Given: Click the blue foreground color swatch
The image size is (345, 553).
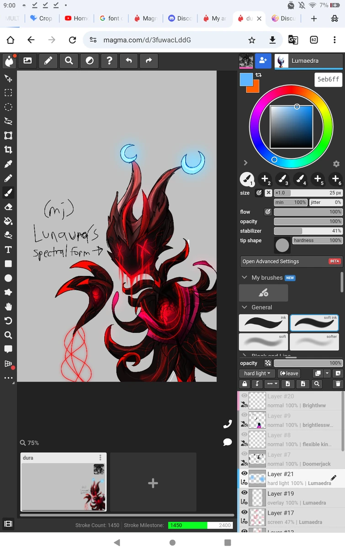Looking at the screenshot, I should click(x=246, y=79).
